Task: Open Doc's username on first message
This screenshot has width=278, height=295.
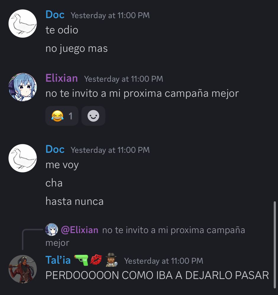Action: (x=55, y=15)
